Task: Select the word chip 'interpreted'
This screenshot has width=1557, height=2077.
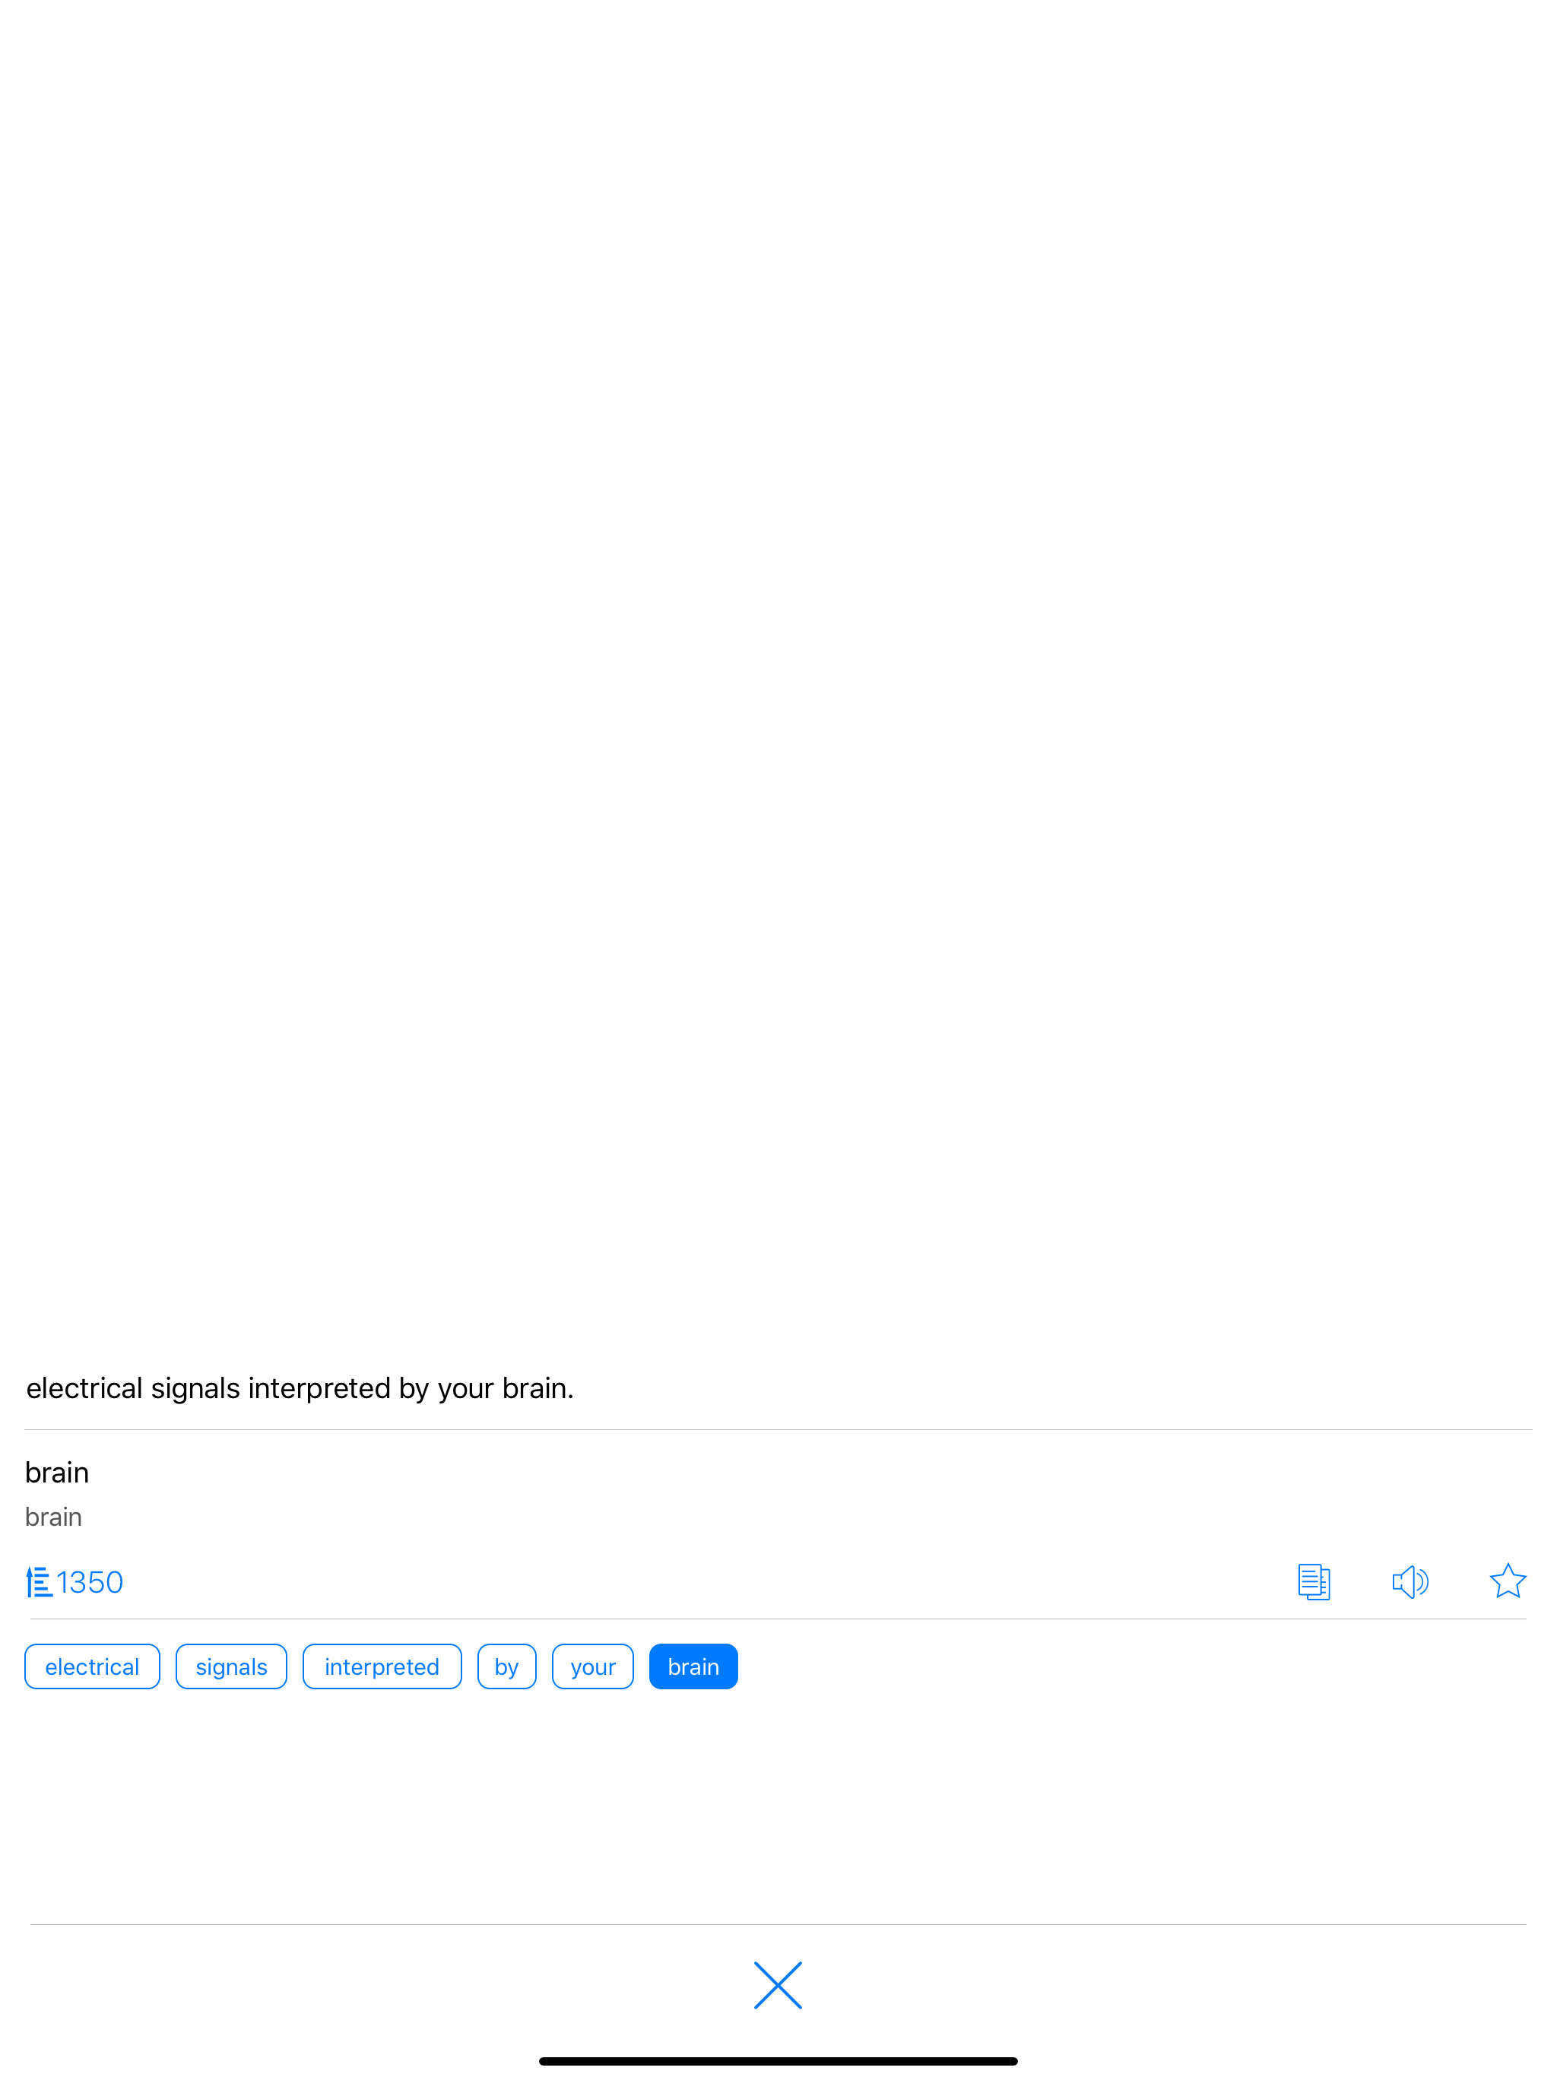Action: (x=382, y=1666)
